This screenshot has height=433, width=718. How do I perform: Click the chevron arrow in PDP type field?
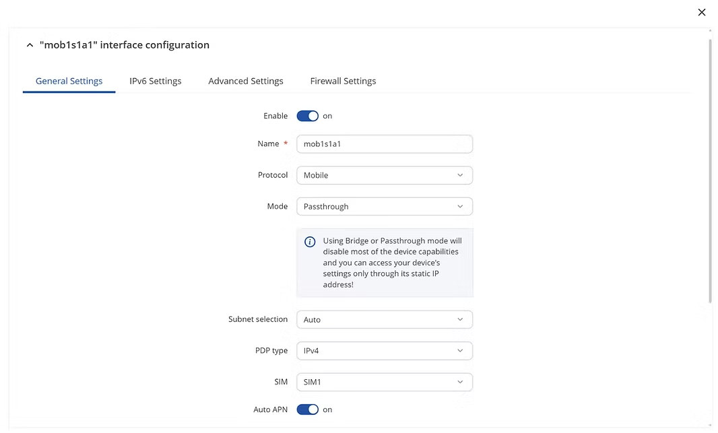point(460,351)
